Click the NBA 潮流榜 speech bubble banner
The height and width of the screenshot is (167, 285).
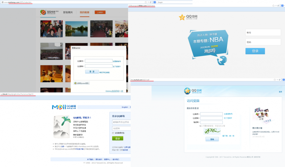point(208,44)
